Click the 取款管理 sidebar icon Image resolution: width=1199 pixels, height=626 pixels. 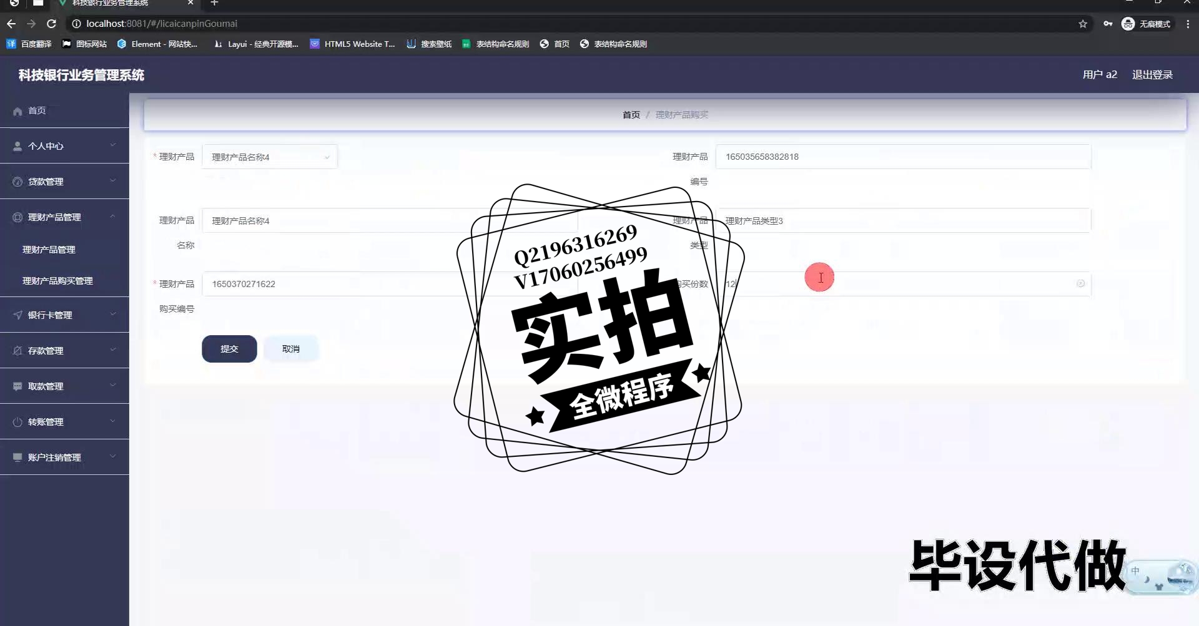[x=17, y=386]
